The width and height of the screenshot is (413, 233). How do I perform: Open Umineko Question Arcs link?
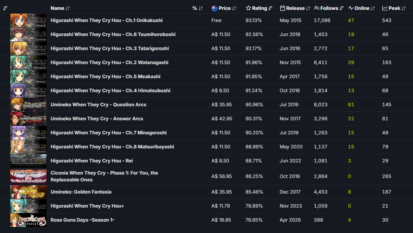click(x=98, y=105)
